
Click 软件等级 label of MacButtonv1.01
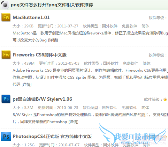(x=157, y=18)
